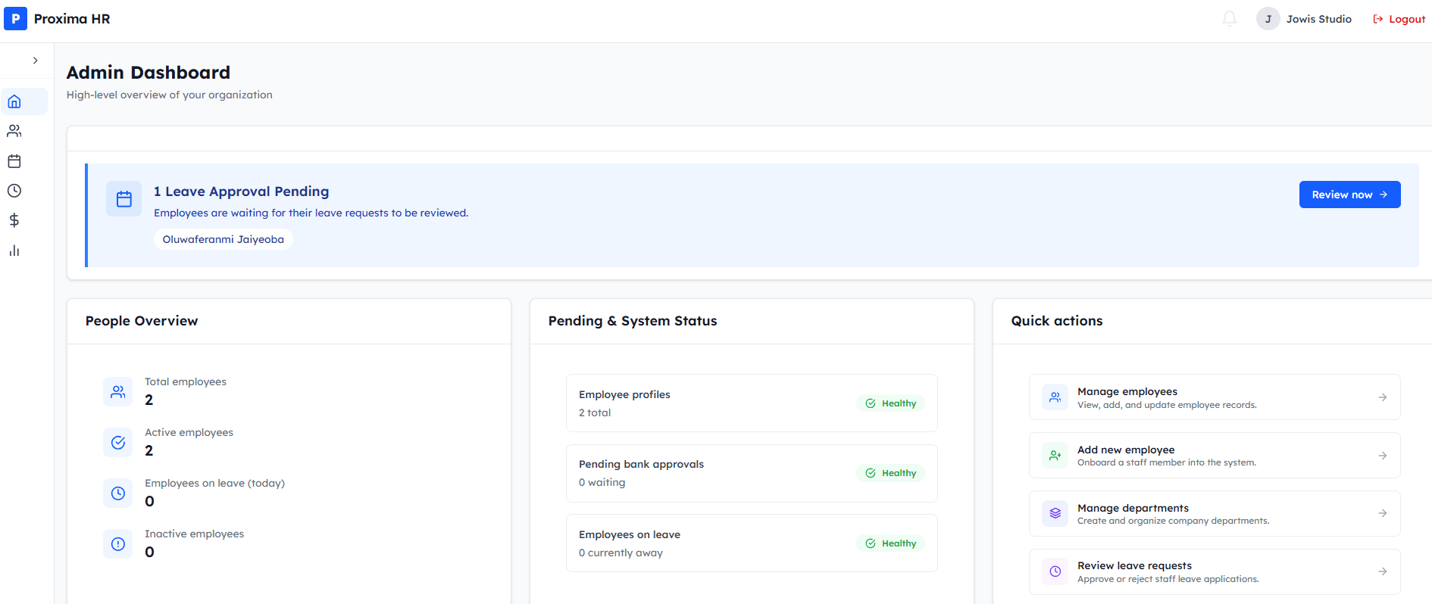Open the Manage employees quick action

pyautogui.click(x=1215, y=397)
